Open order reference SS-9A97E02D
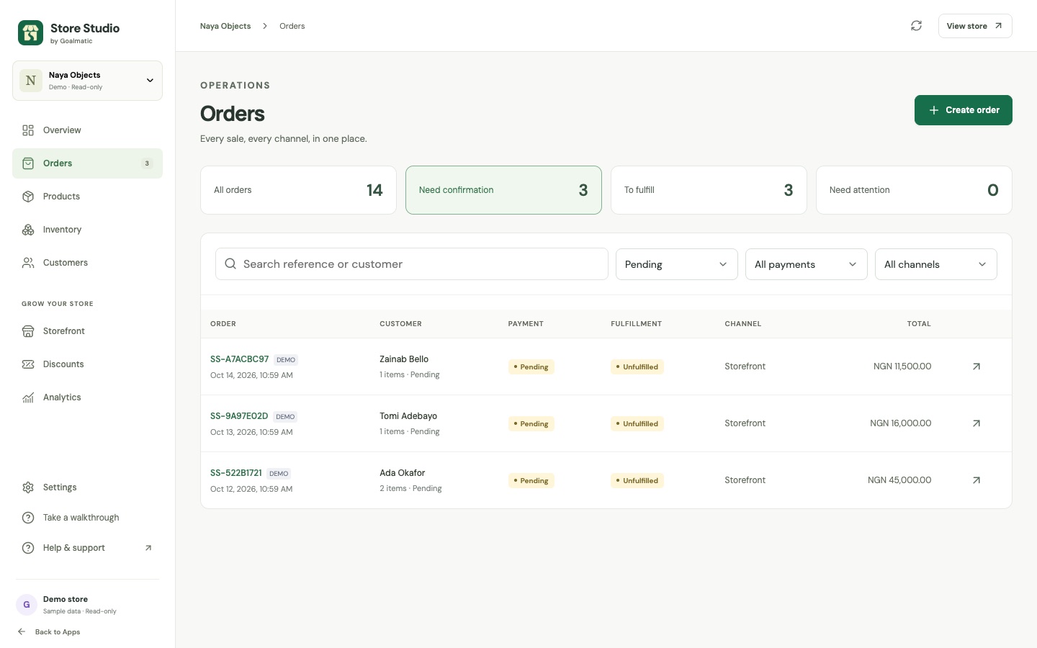1037x648 pixels. pos(239,416)
